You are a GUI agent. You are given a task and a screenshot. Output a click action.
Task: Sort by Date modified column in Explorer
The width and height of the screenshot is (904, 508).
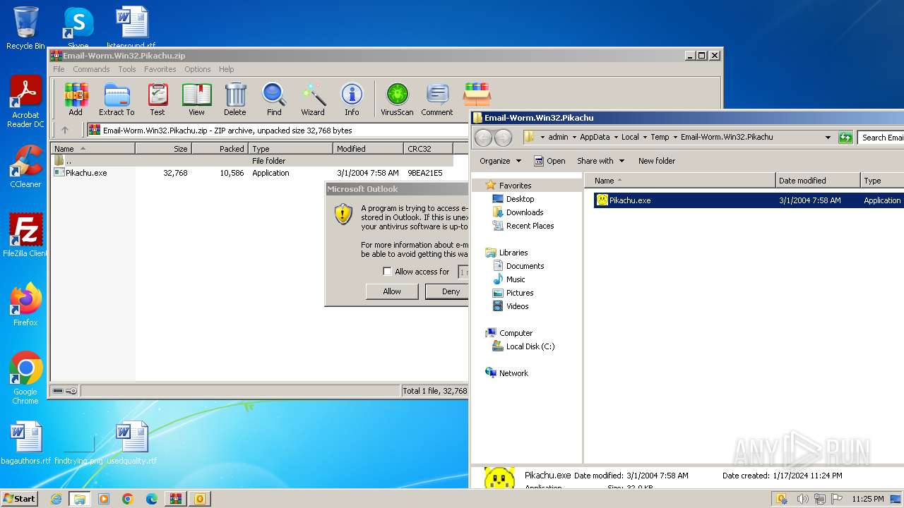pos(818,181)
